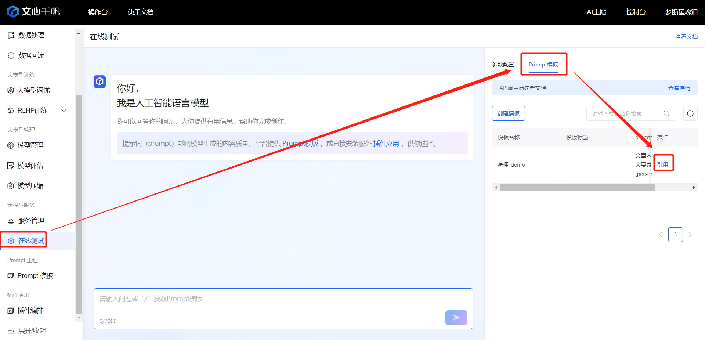
Task: Click the assistant avatar icon in chat
Action: tap(100, 82)
